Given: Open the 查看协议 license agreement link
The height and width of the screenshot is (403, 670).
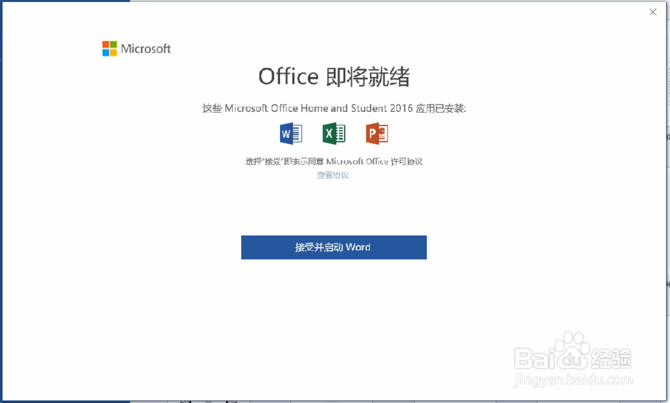Looking at the screenshot, I should pos(333,175).
